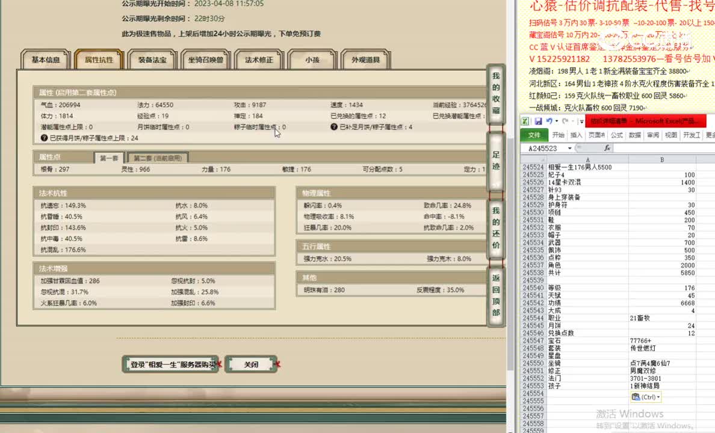Screen dimensions: 715x433
Task: Click the formula bar in Excel
Action: pos(663,148)
